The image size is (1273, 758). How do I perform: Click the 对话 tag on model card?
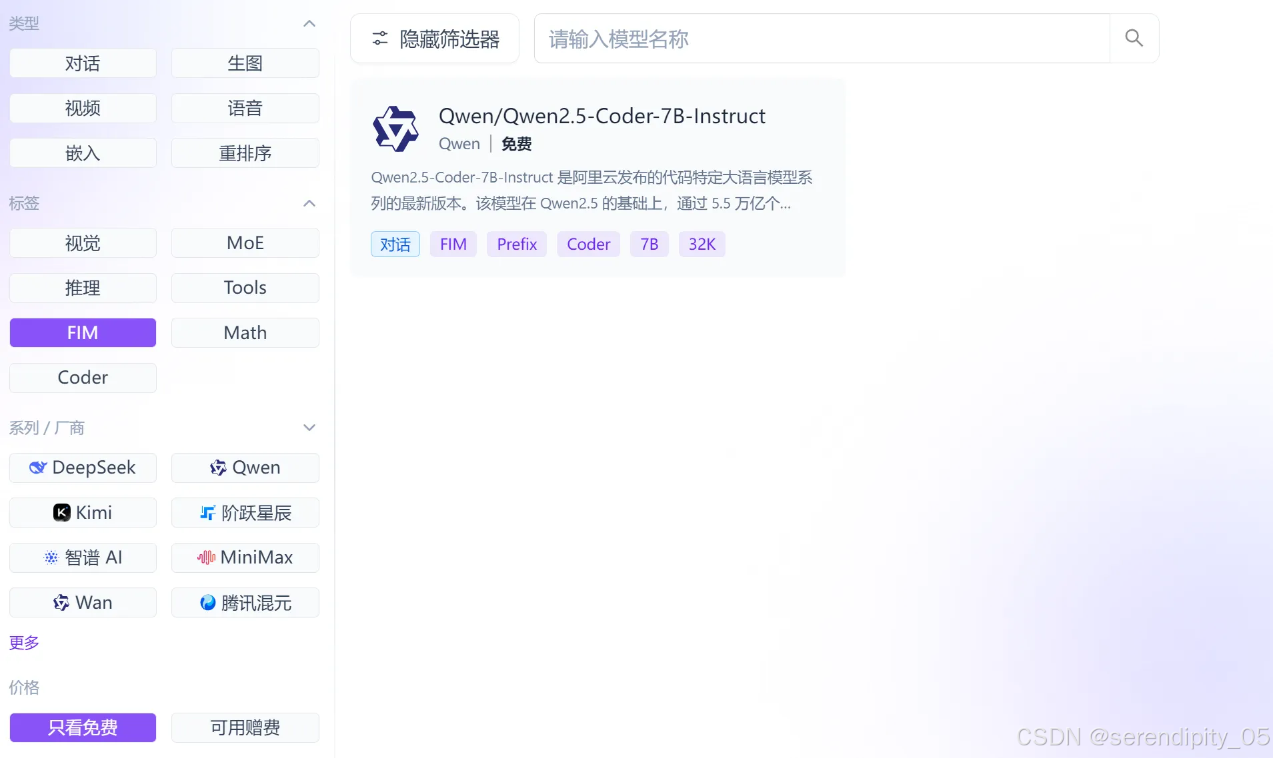click(x=395, y=244)
